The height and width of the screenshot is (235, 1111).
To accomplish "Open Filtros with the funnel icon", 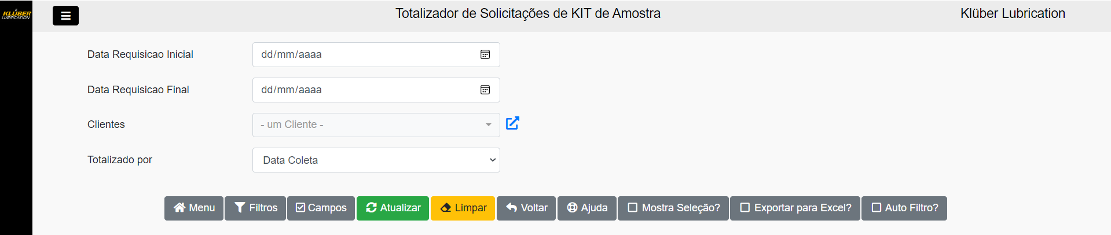I will [x=255, y=208].
